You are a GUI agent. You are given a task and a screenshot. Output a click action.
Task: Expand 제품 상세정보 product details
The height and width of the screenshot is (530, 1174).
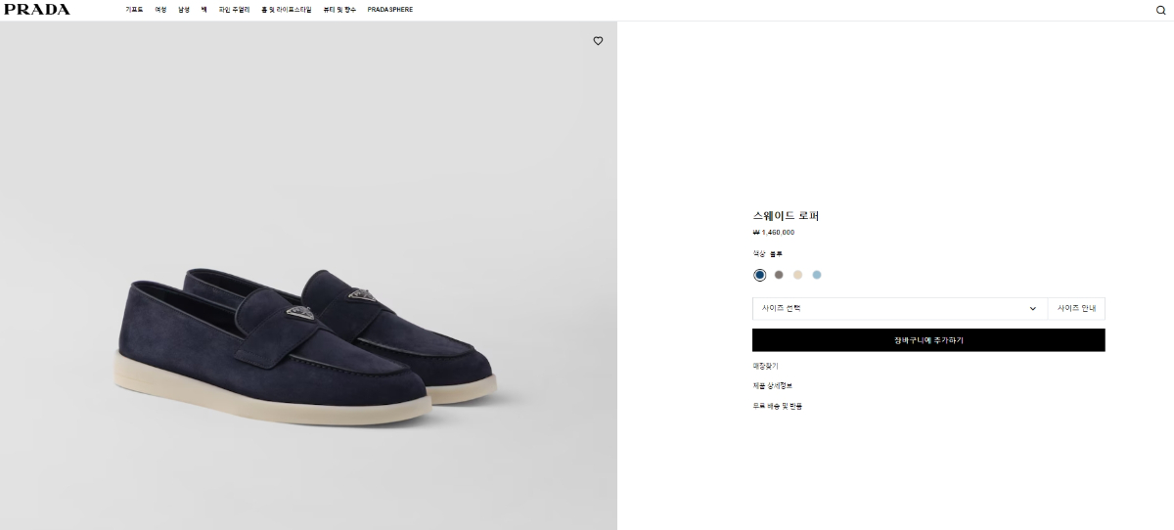772,385
